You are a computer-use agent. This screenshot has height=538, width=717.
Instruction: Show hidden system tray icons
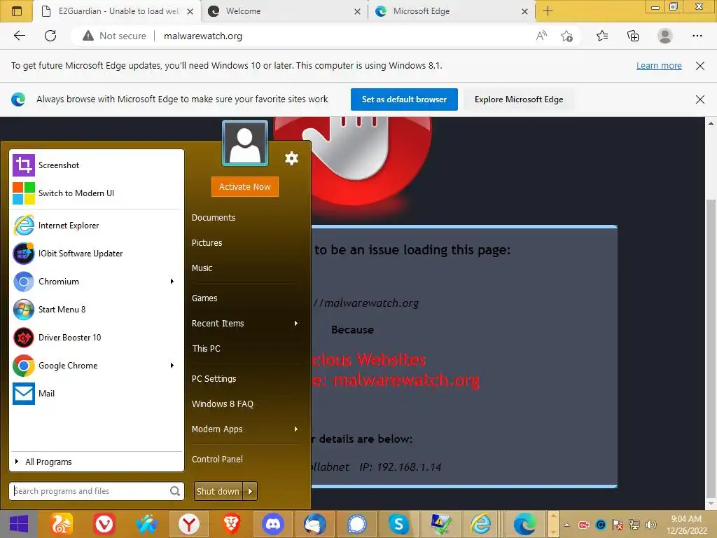click(567, 525)
